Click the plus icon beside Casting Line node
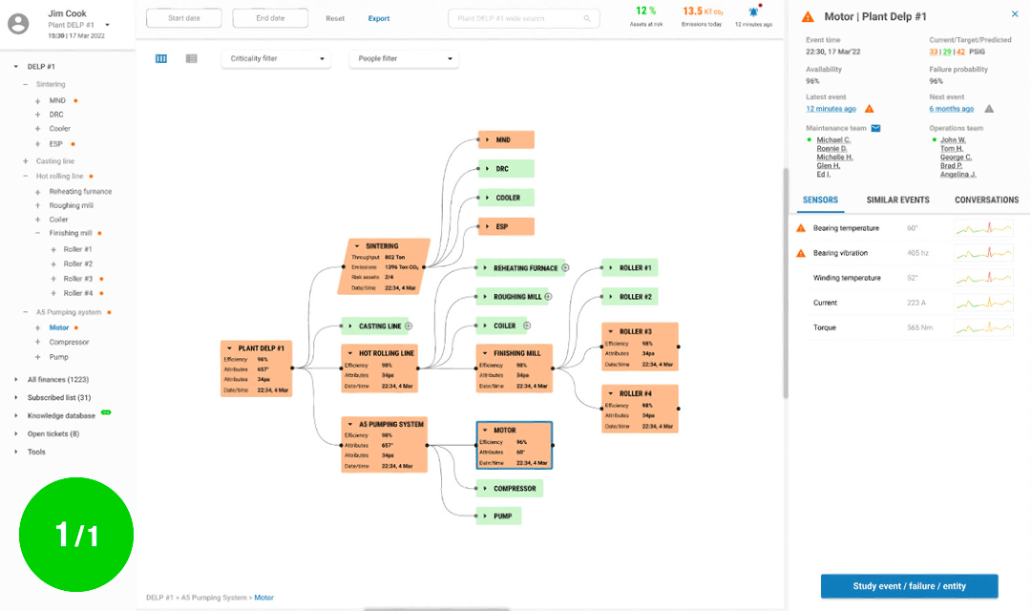The image size is (1031, 611). pyautogui.click(x=409, y=326)
